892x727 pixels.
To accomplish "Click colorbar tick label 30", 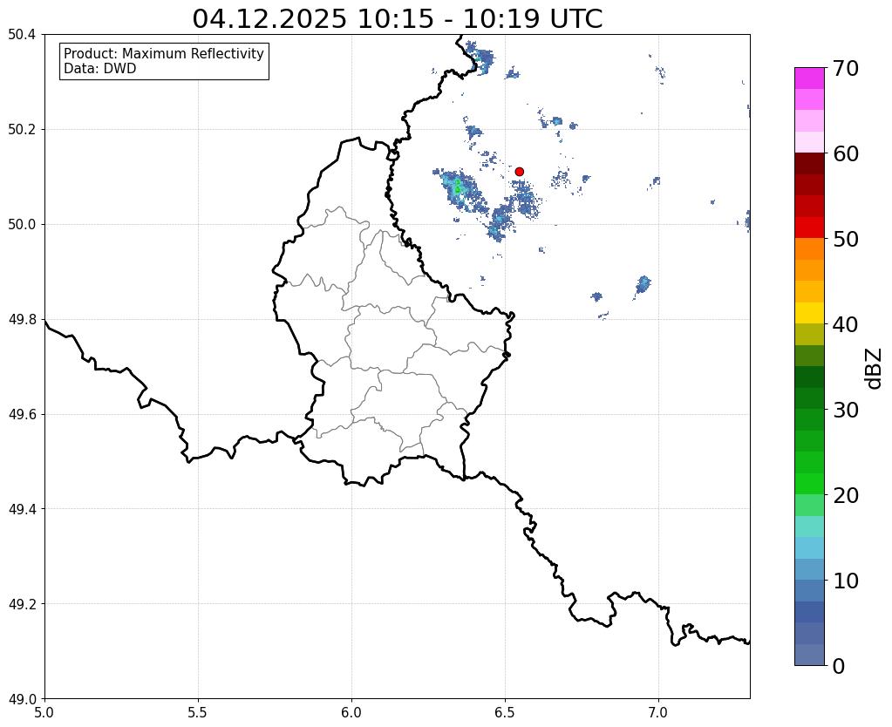I will click(846, 409).
